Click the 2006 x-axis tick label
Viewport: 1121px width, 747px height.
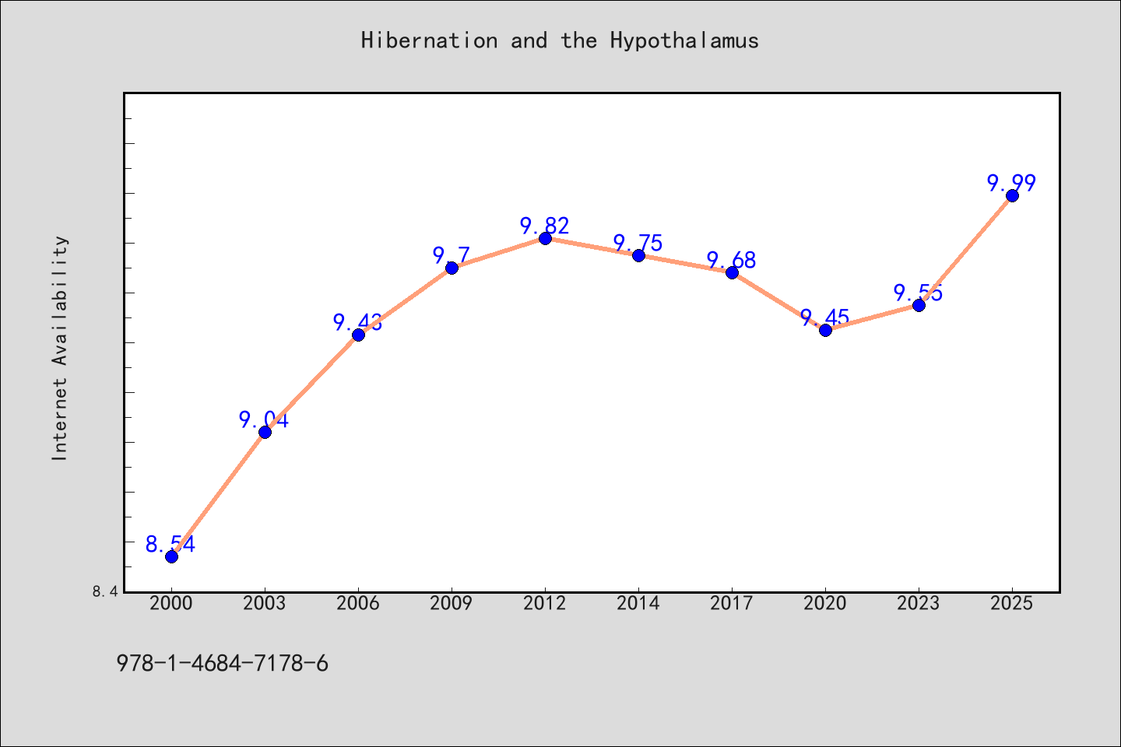click(358, 603)
